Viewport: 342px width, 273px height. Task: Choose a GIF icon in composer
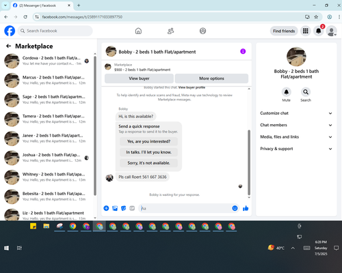click(x=132, y=208)
